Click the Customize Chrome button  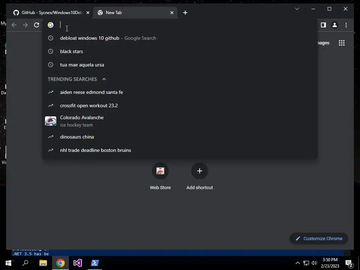coord(319,239)
